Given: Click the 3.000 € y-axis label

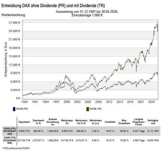Looking at the screenshot, I should point(15,90).
